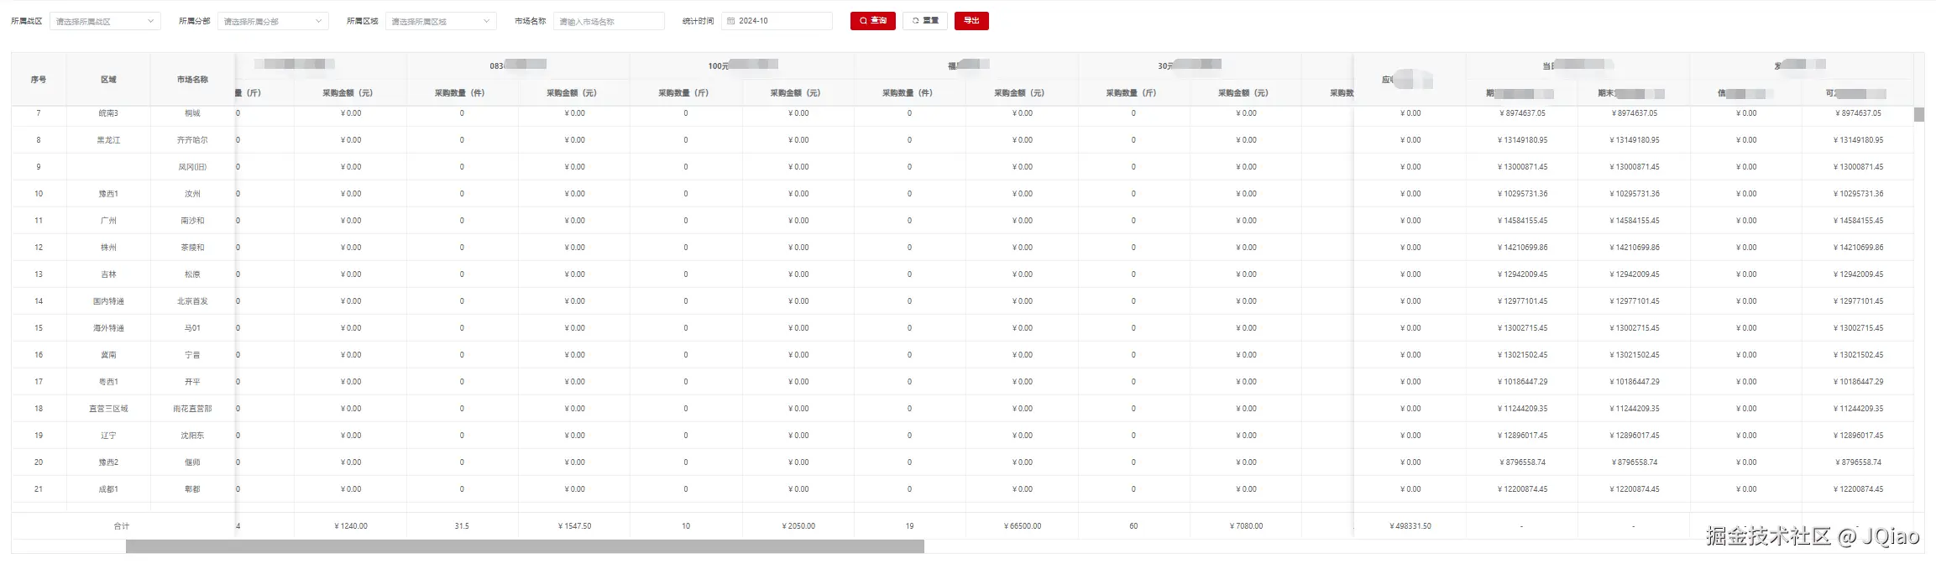Click the total amount ¥ 2050.00
This screenshot has width=1936, height=564.
[x=798, y=526]
